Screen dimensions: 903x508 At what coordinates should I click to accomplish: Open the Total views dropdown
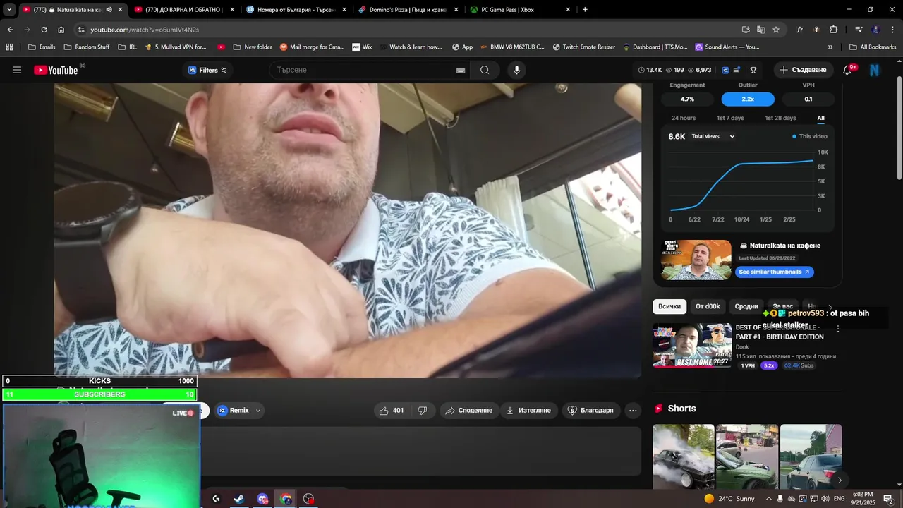pyautogui.click(x=713, y=136)
